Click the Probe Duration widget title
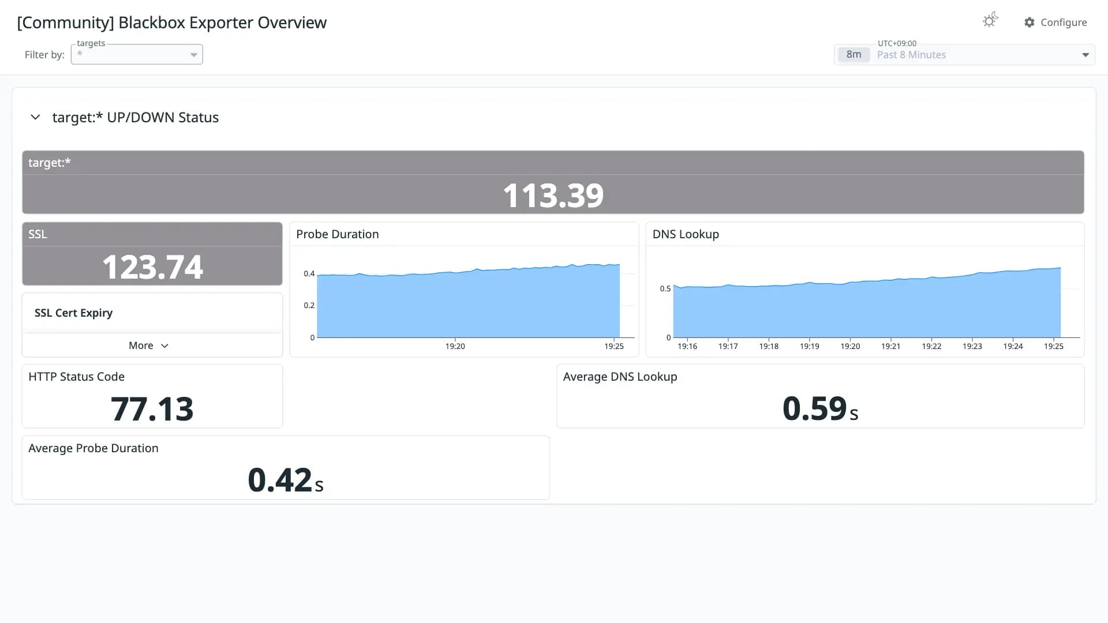Screen dimensions: 1108x623 pos(338,234)
